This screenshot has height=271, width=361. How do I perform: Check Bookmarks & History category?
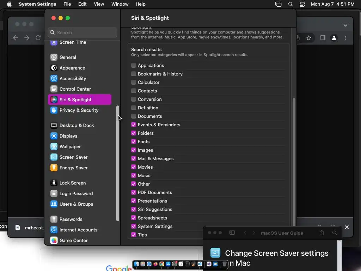(134, 74)
